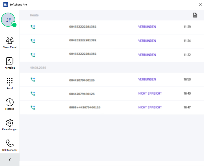The image size is (204, 166).
Task: Close the Softphone Pro window
Action: [x=200, y=5]
